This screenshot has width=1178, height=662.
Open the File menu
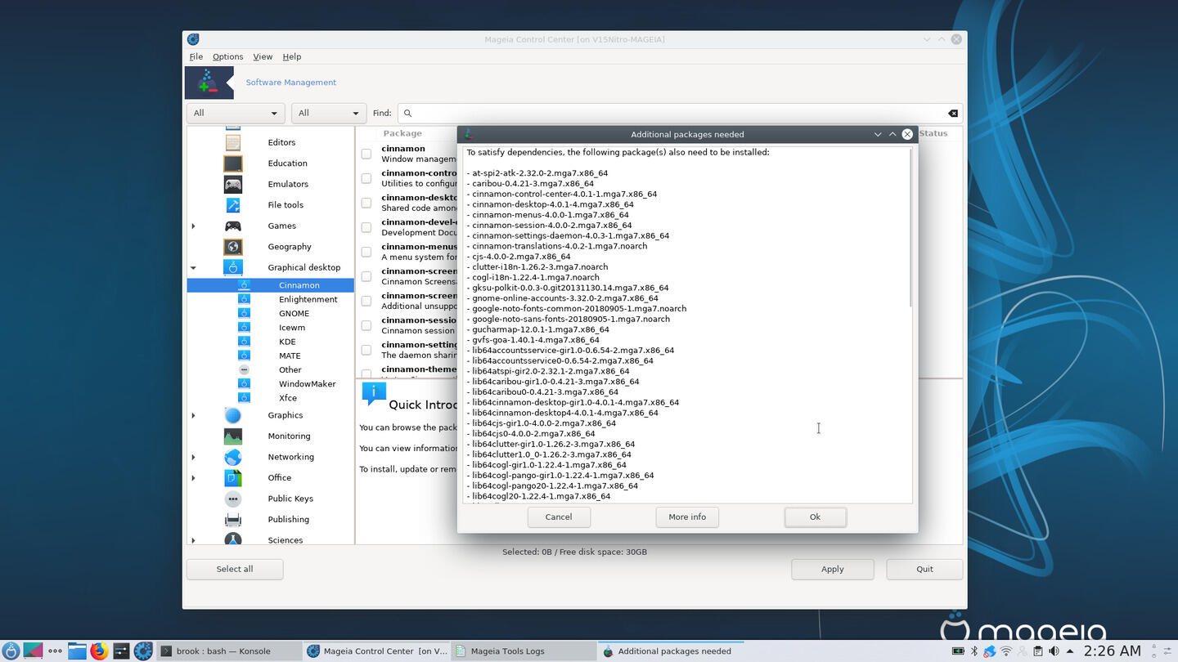pos(196,56)
